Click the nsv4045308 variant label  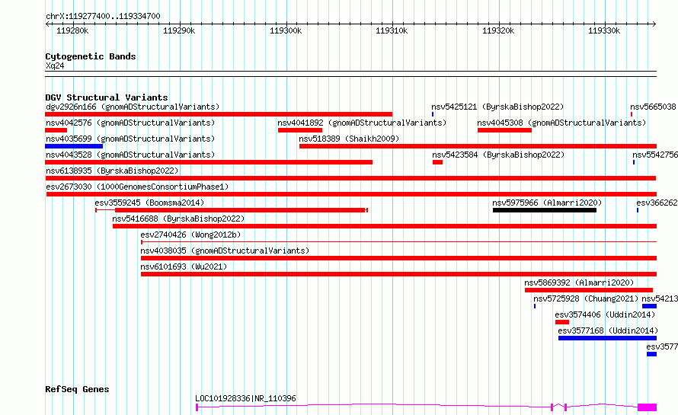(561, 123)
